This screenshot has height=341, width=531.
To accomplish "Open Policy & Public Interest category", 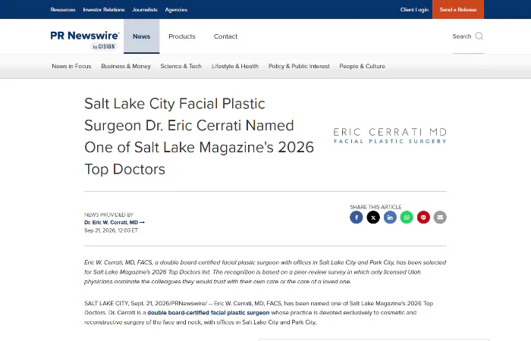I will (299, 67).
